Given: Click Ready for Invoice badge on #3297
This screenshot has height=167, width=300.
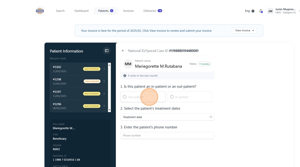Looking at the screenshot, I should tap(92, 94).
